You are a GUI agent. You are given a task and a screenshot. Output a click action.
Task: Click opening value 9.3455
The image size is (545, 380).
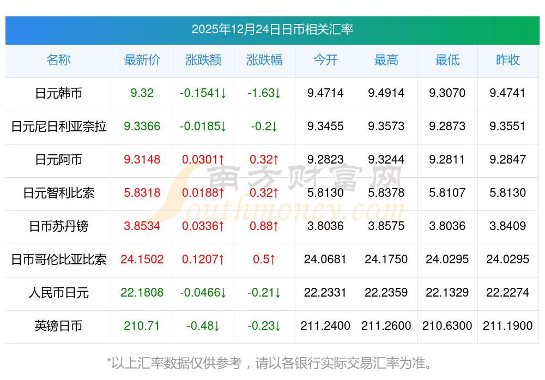[325, 126]
